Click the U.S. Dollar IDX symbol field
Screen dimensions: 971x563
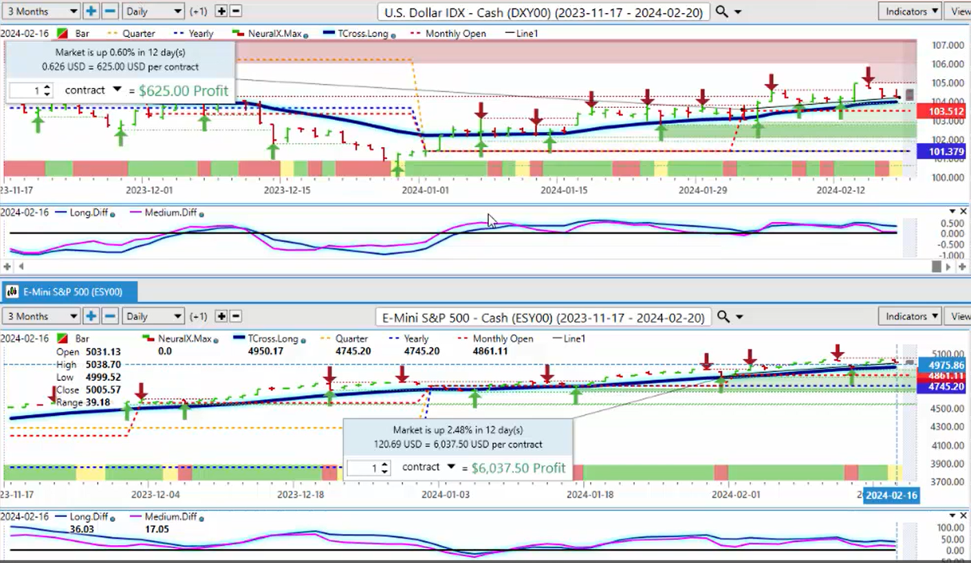click(543, 12)
